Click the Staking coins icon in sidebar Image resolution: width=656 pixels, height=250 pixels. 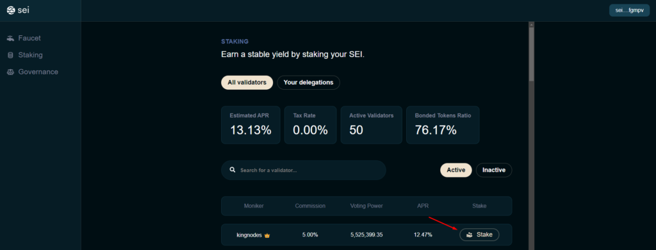point(10,55)
